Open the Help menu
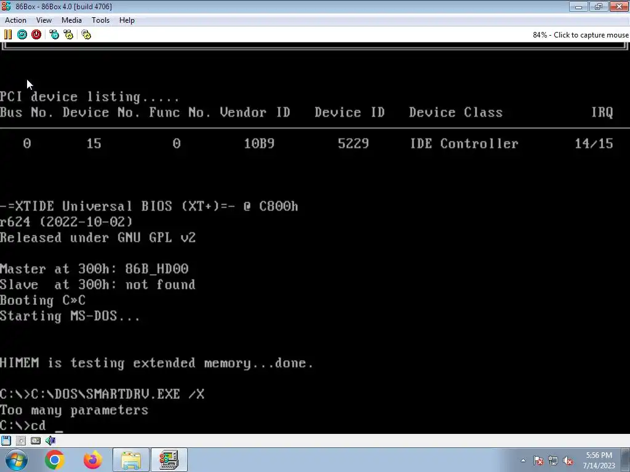This screenshot has width=630, height=472. [x=127, y=20]
